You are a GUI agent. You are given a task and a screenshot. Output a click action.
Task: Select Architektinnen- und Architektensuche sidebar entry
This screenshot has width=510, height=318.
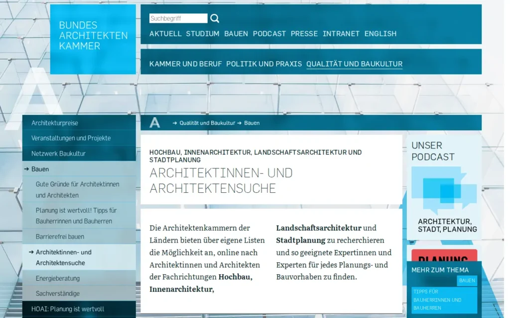[79, 257]
